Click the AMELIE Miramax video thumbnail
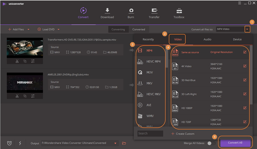 tap(25, 83)
